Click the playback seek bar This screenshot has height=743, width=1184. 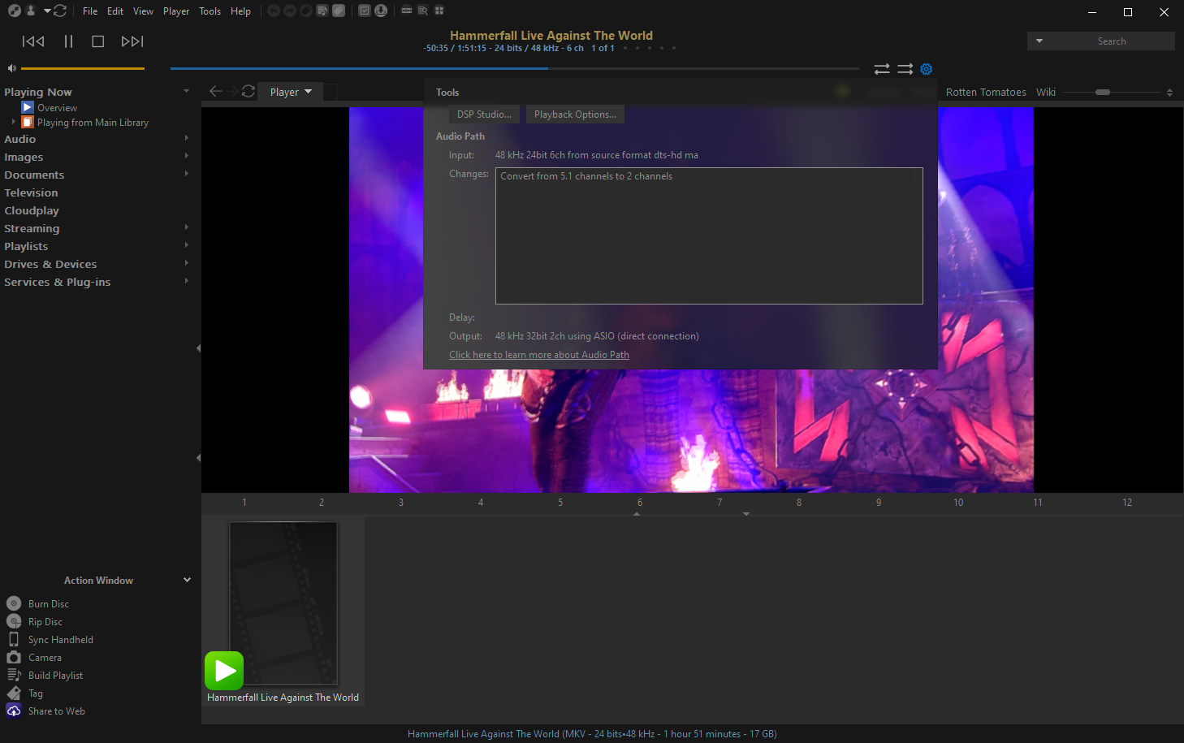(x=515, y=68)
